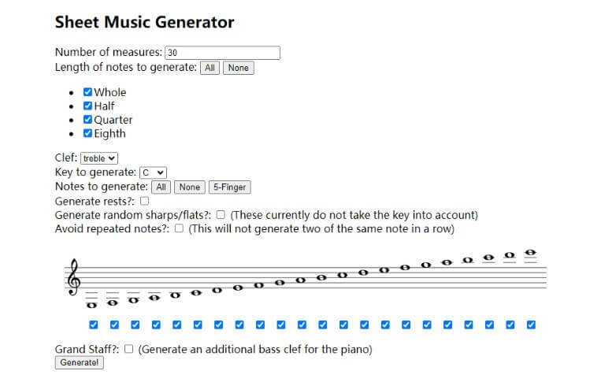Screen dimensions: 590x382
Task: Tick the Avoid repeated notes checkbox
Action: pos(180,228)
